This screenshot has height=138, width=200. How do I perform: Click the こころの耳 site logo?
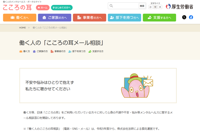click(x=17, y=7)
